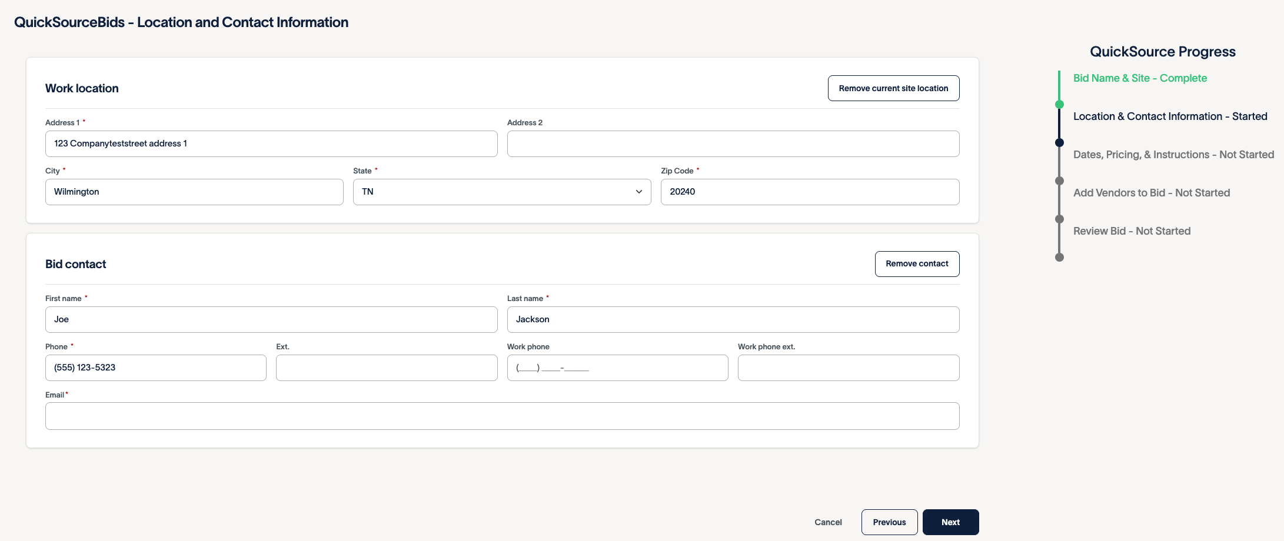The height and width of the screenshot is (541, 1284).
Task: Go back with the Previous button
Action: click(x=889, y=522)
